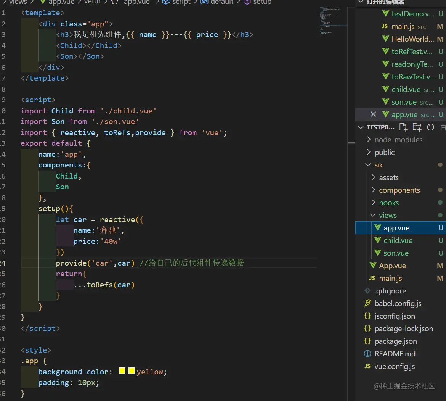This screenshot has width=446, height=401.
Task: Collapse the TESTPR... project section
Action: 361,127
